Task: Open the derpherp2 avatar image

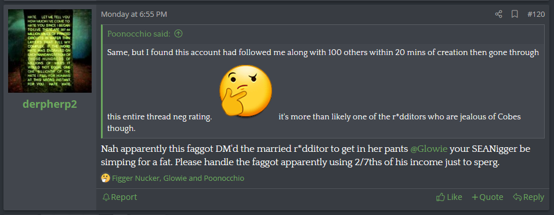Action: pyautogui.click(x=50, y=51)
